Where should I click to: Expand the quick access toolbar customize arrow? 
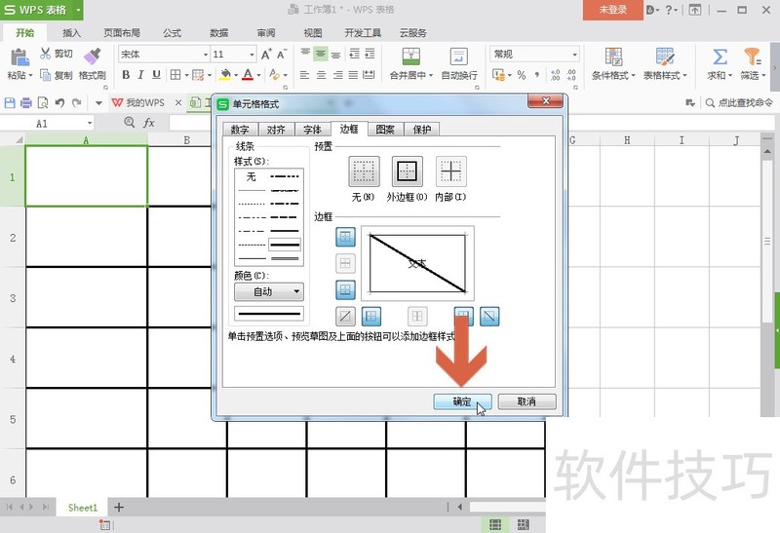tap(98, 103)
